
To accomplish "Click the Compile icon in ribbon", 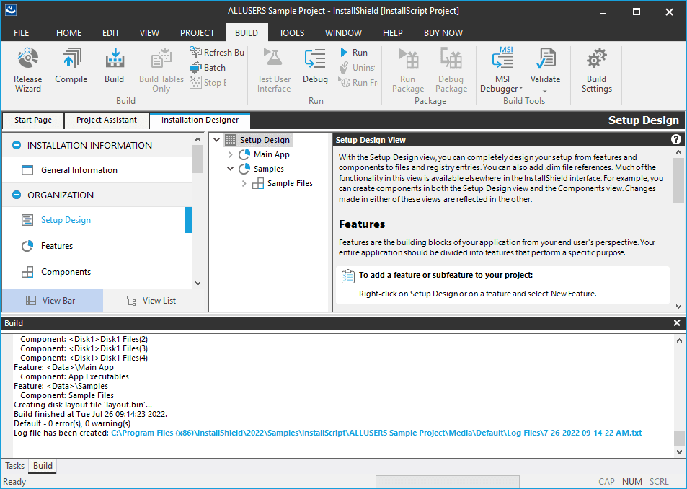I will [71, 58].
